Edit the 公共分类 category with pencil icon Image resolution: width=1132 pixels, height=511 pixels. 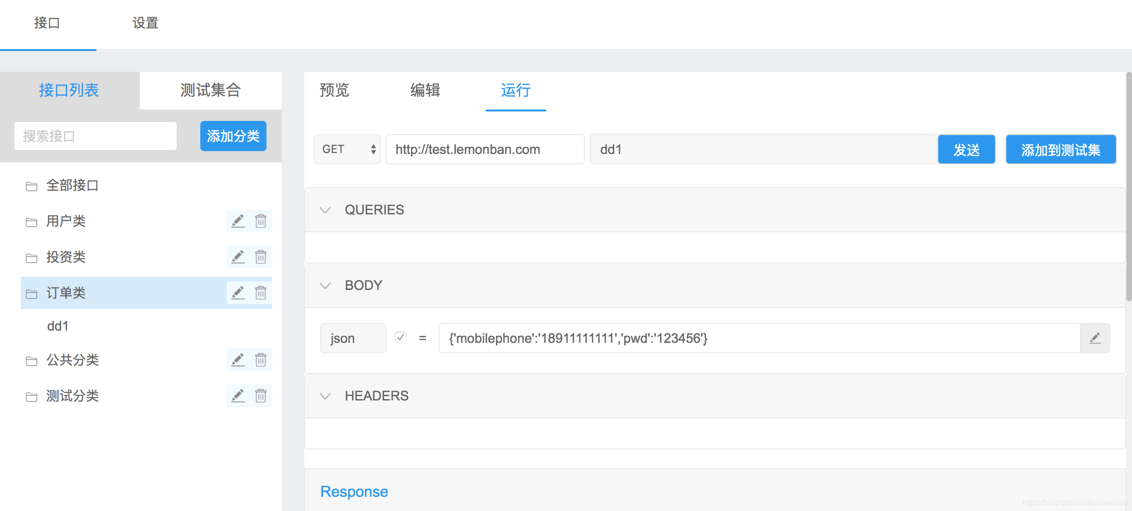pos(238,360)
